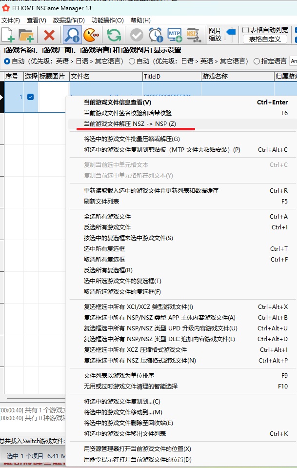Choose 将选中的游戏文件移出文件列表
Viewport: 297px width, 468px height.
click(x=182, y=434)
